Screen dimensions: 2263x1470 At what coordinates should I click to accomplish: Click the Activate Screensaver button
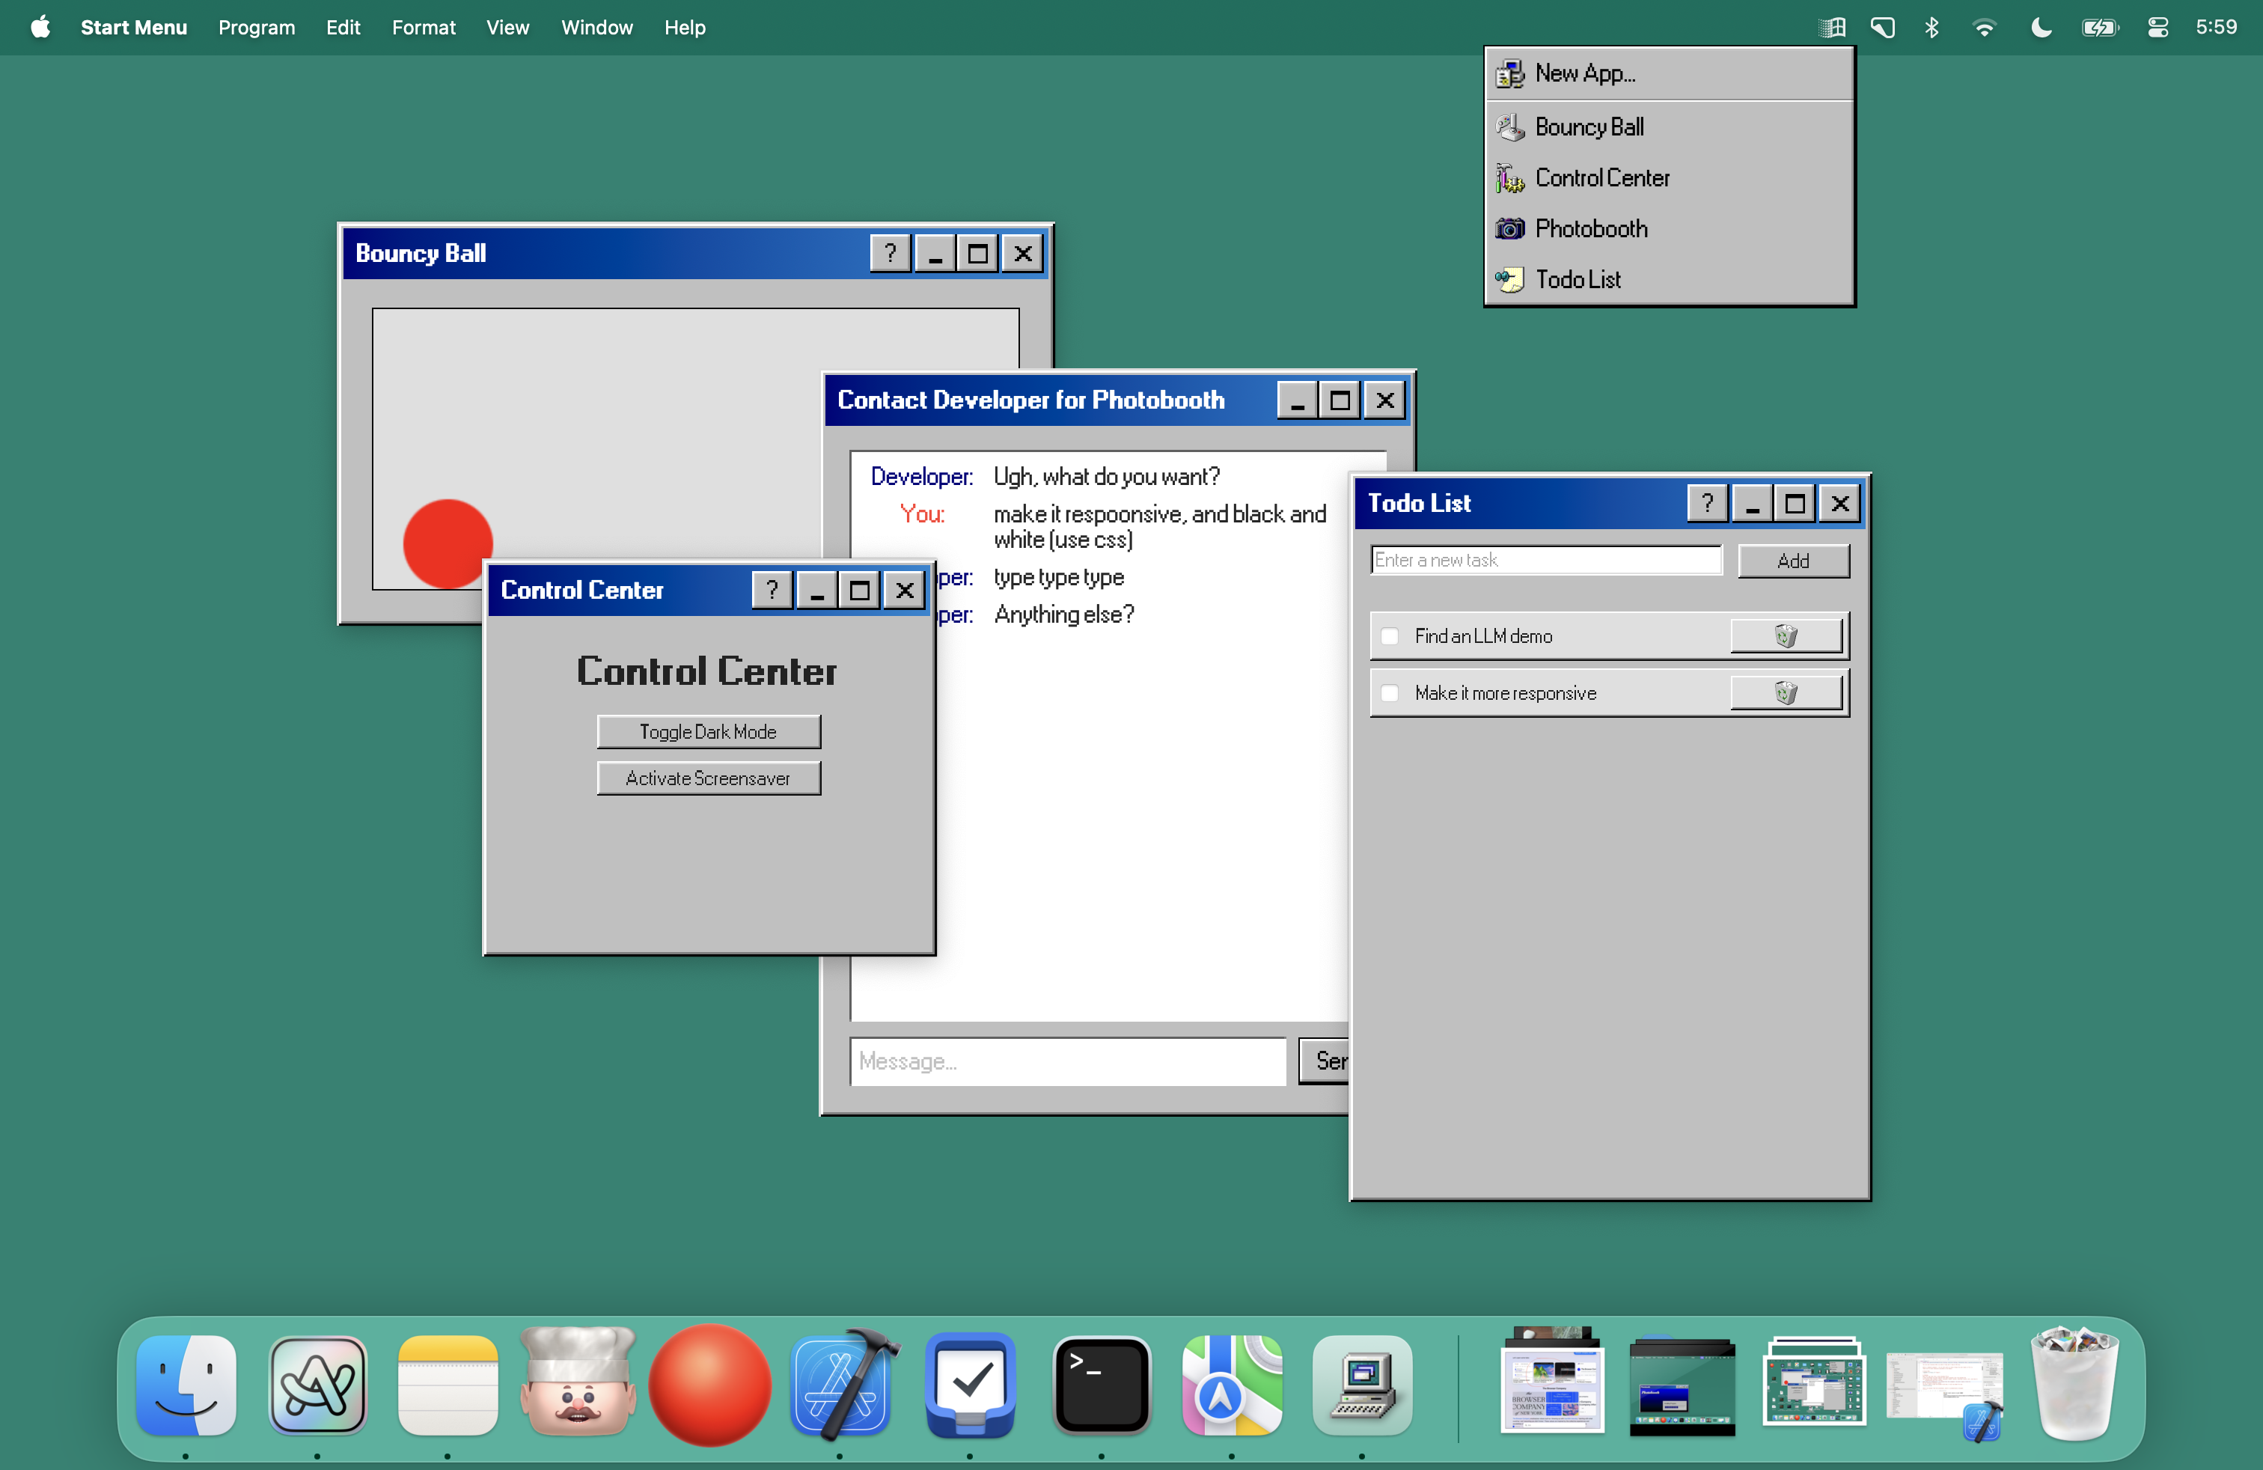click(709, 778)
